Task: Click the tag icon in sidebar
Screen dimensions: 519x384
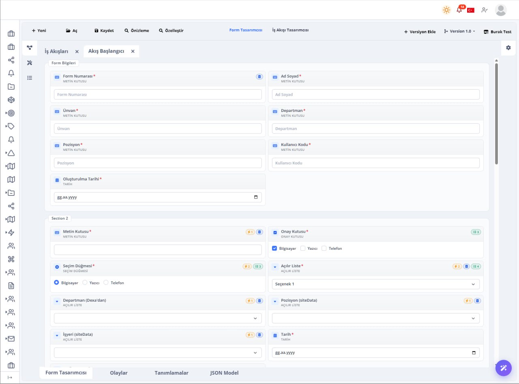Action: [x=11, y=126]
